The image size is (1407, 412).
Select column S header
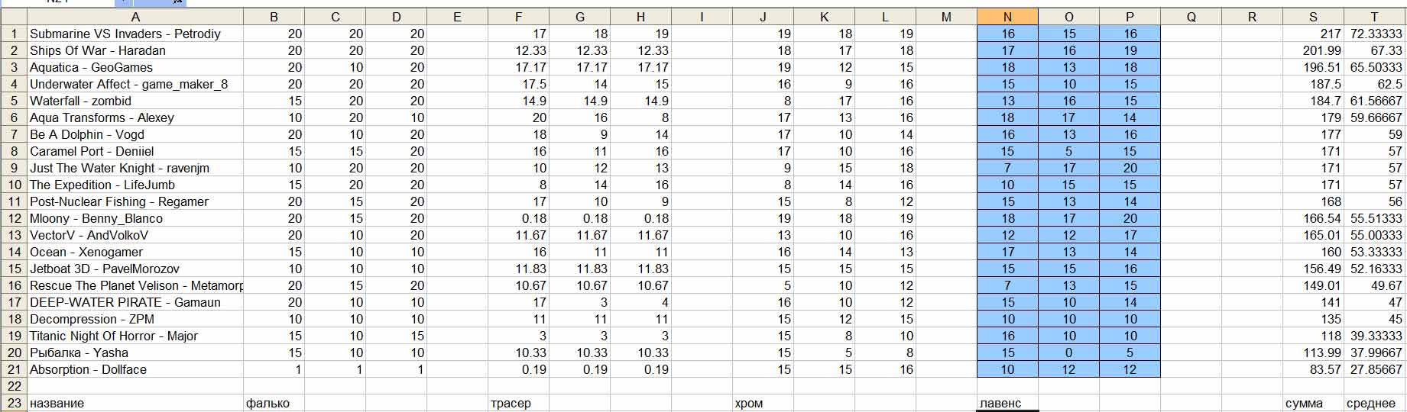point(1313,17)
